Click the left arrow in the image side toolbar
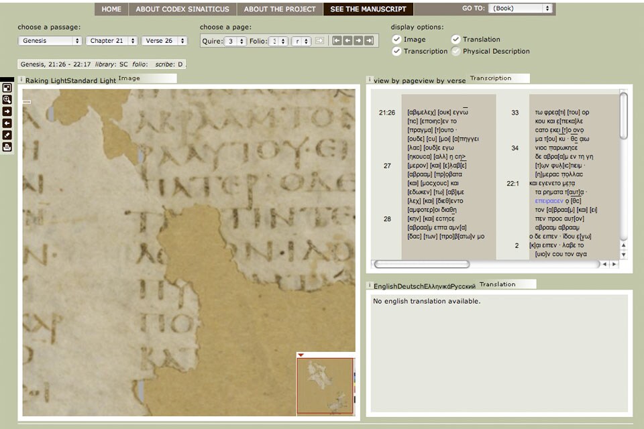Viewport: 644px width, 429px height. pyautogui.click(x=7, y=123)
